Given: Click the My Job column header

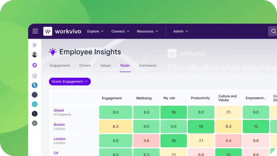Looking at the screenshot, I should click(x=169, y=98).
